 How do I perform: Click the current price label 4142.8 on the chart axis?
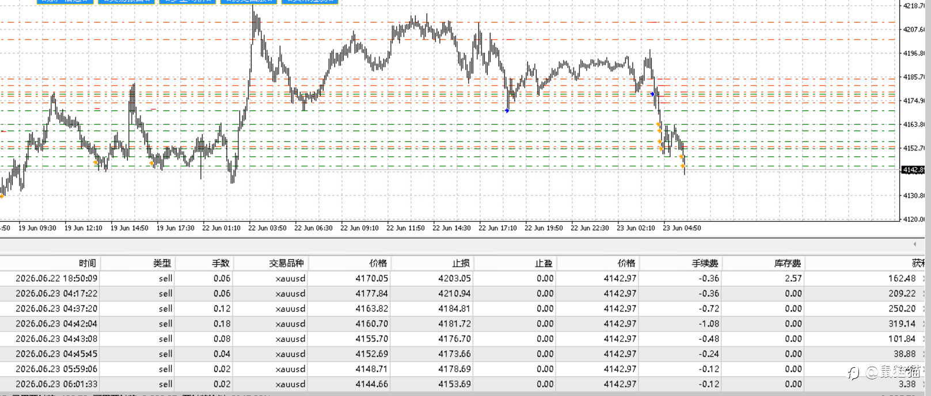(913, 170)
